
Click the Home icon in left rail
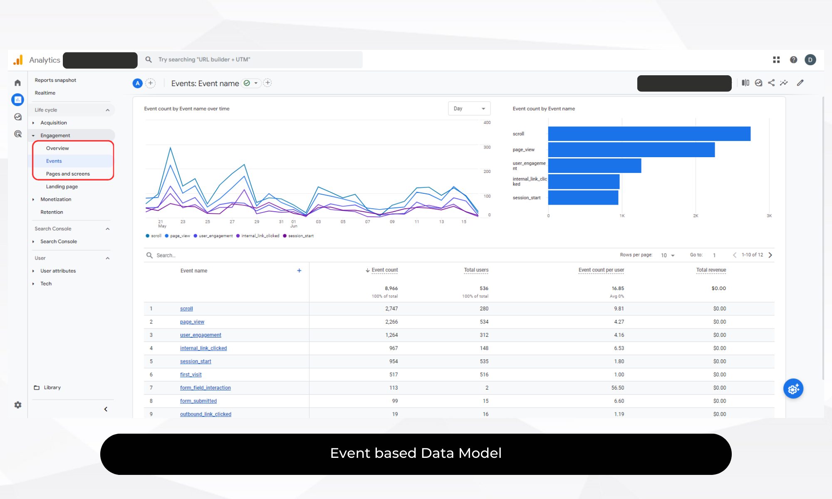pos(17,83)
